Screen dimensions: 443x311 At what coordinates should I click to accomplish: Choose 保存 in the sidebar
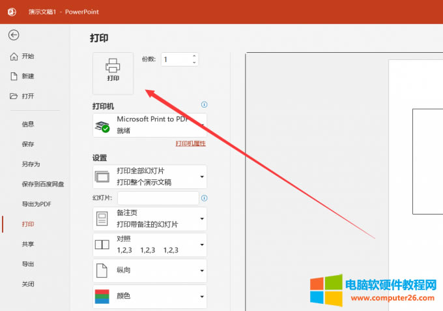point(27,144)
